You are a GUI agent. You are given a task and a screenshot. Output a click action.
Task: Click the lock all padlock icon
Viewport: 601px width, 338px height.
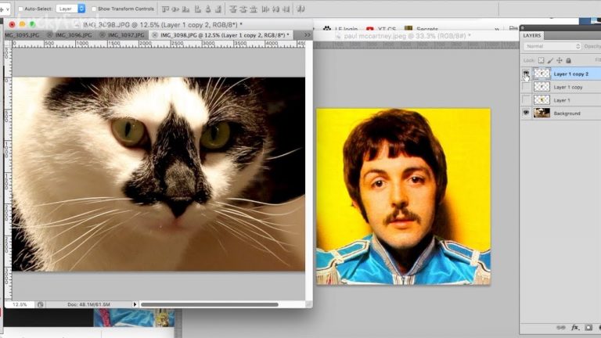click(x=568, y=60)
